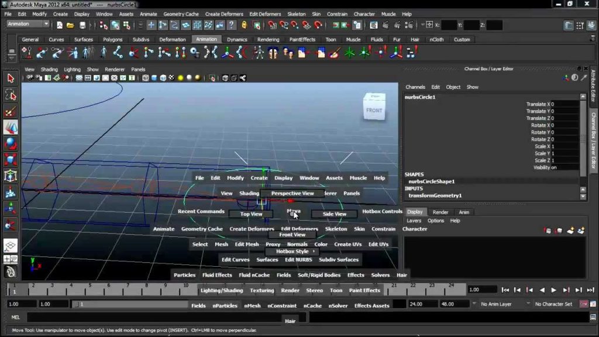The image size is (599, 337).
Task: Open the Panels menu in viewport
Action: pyautogui.click(x=138, y=70)
